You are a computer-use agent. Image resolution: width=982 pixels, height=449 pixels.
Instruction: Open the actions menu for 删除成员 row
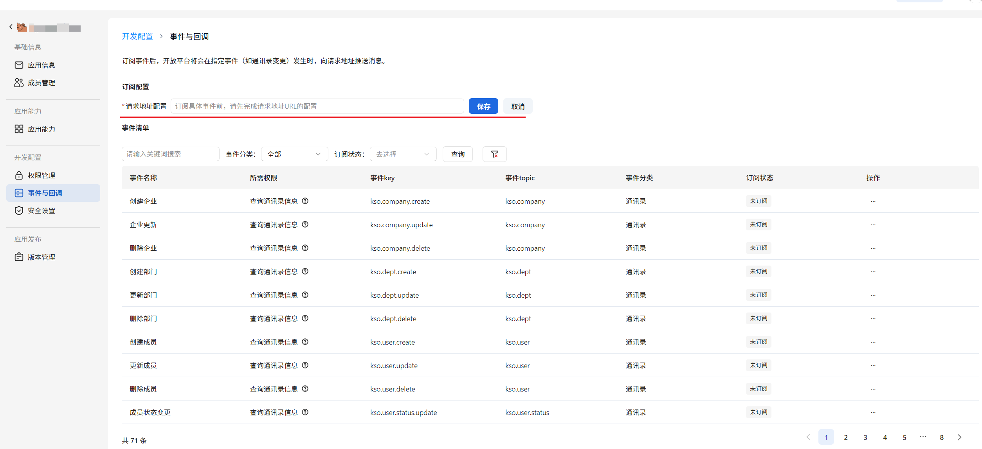873,389
